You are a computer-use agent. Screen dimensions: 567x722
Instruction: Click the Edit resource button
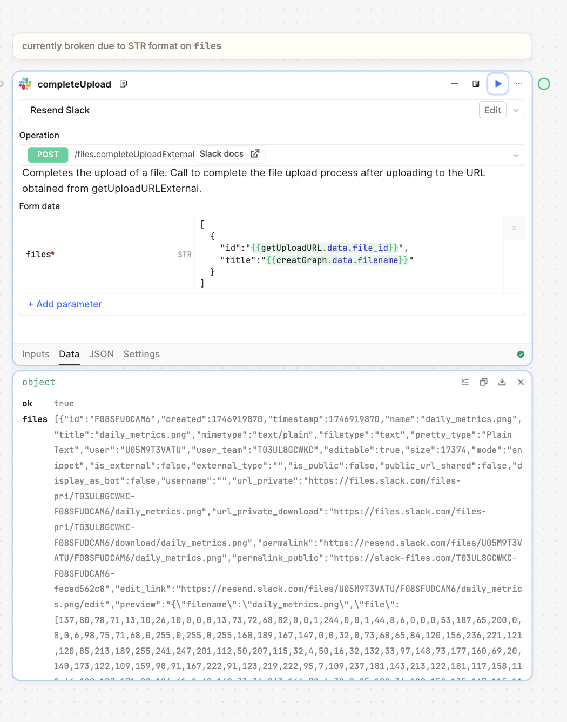tap(492, 110)
